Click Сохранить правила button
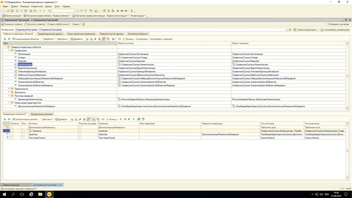Screen dimensions: 352x198 click(12, 24)
